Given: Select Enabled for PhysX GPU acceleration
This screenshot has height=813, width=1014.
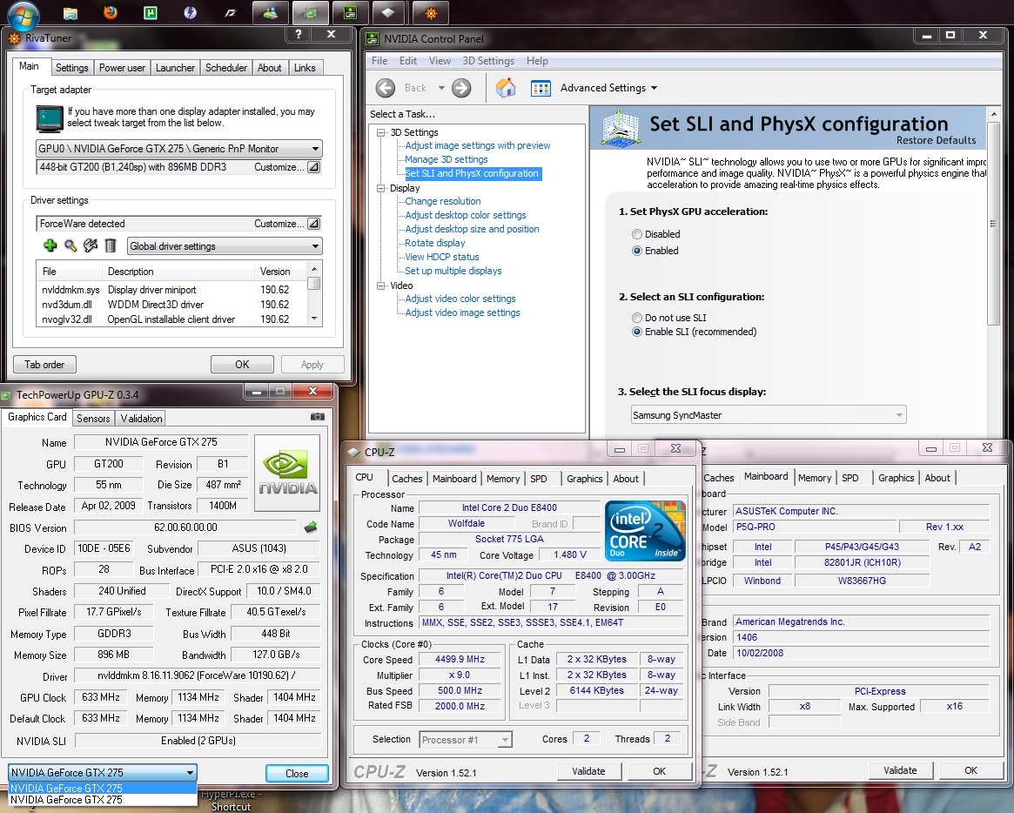Looking at the screenshot, I should tap(637, 251).
